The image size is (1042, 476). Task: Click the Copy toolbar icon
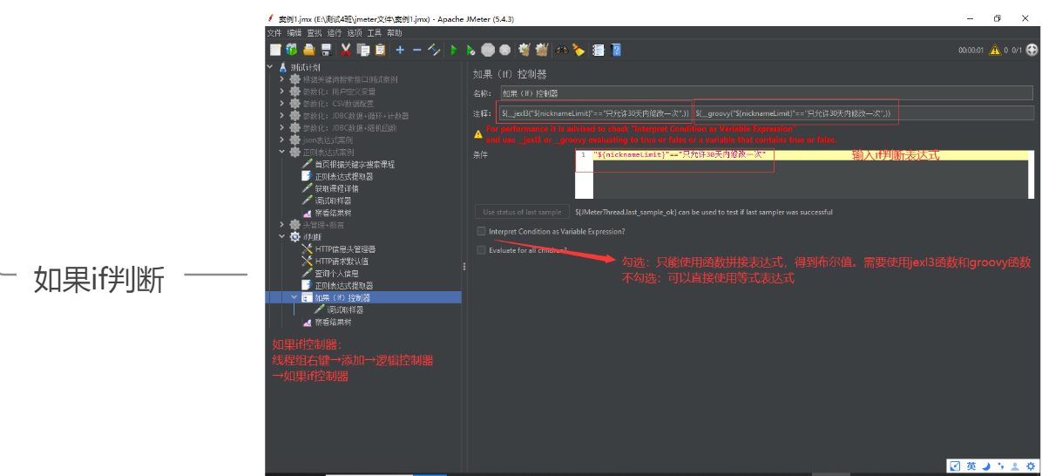(362, 49)
